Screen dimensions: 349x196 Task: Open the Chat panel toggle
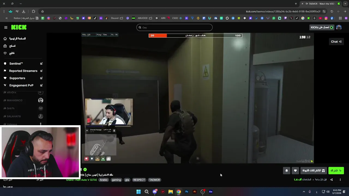336,42
